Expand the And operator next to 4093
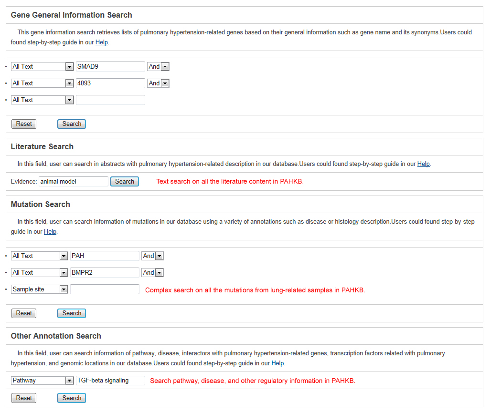Screen dimensions: 490x413 158,83
